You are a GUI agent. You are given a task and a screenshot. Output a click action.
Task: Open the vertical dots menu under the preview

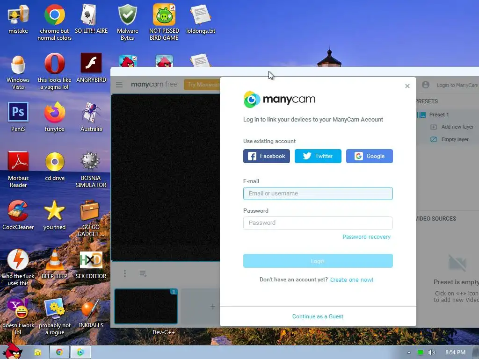coord(125,273)
